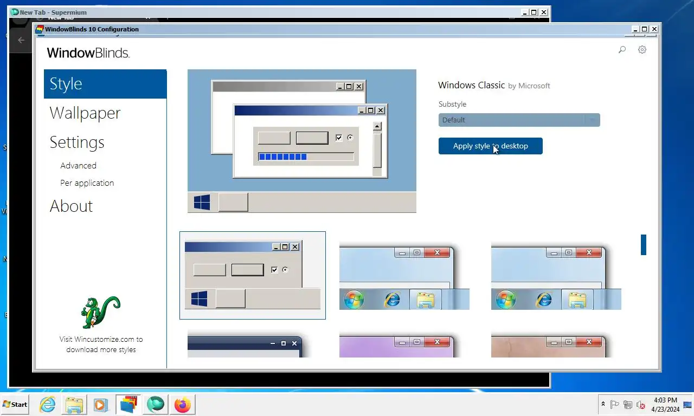The width and height of the screenshot is (694, 416).
Task: Click the Supermium window title icon
Action: tap(15, 12)
